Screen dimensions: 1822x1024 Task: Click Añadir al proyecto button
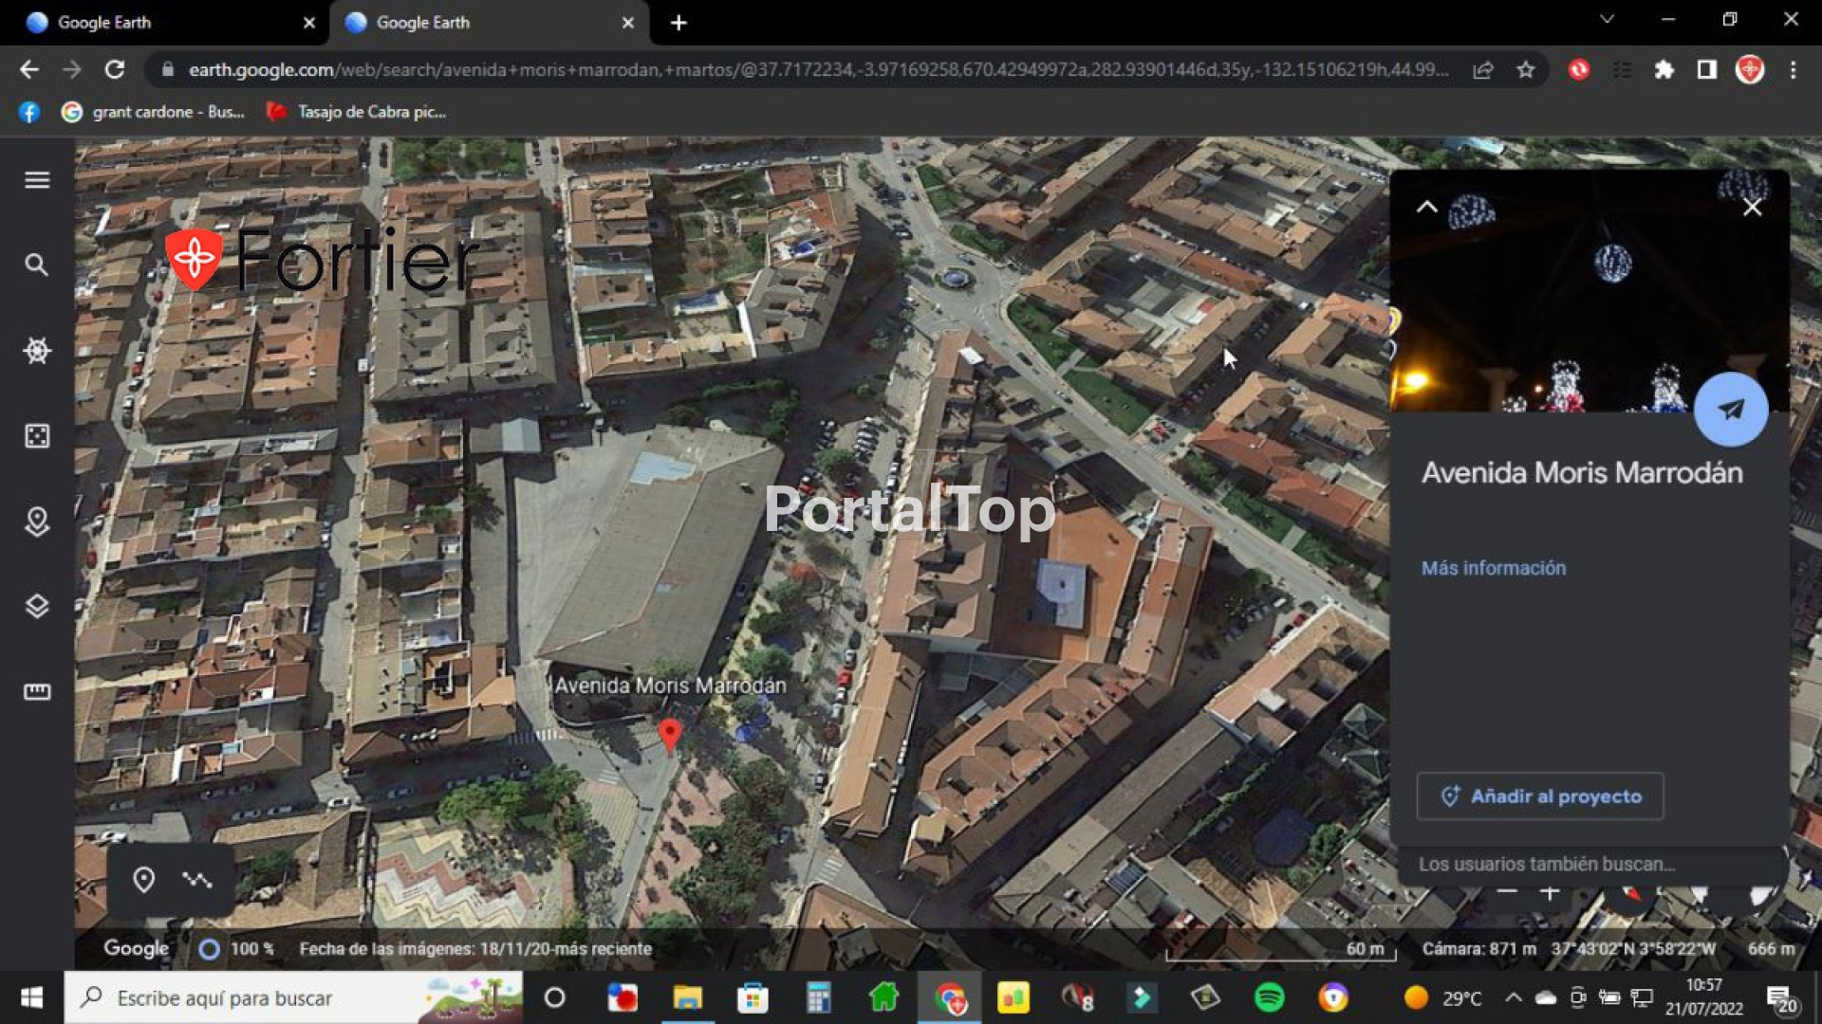pyautogui.click(x=1539, y=796)
